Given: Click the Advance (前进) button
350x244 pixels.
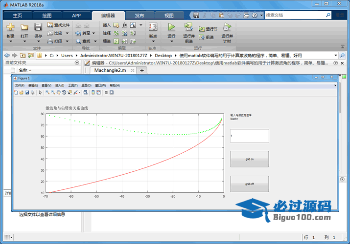Looking at the screenshot, I should (207, 37).
